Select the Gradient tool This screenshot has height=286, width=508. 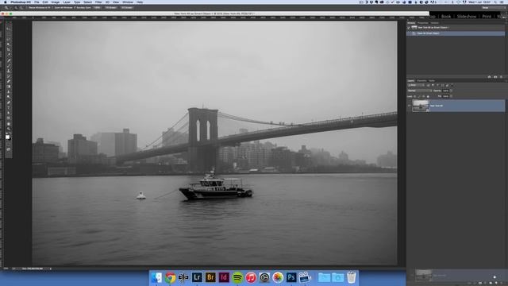[9, 87]
